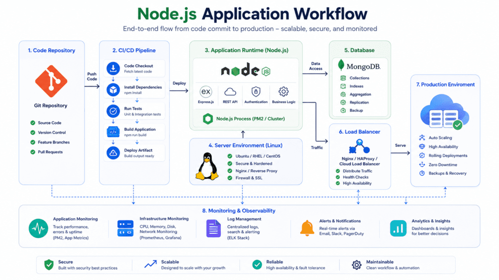Select the MongoDB leaf logo

(x=341, y=65)
